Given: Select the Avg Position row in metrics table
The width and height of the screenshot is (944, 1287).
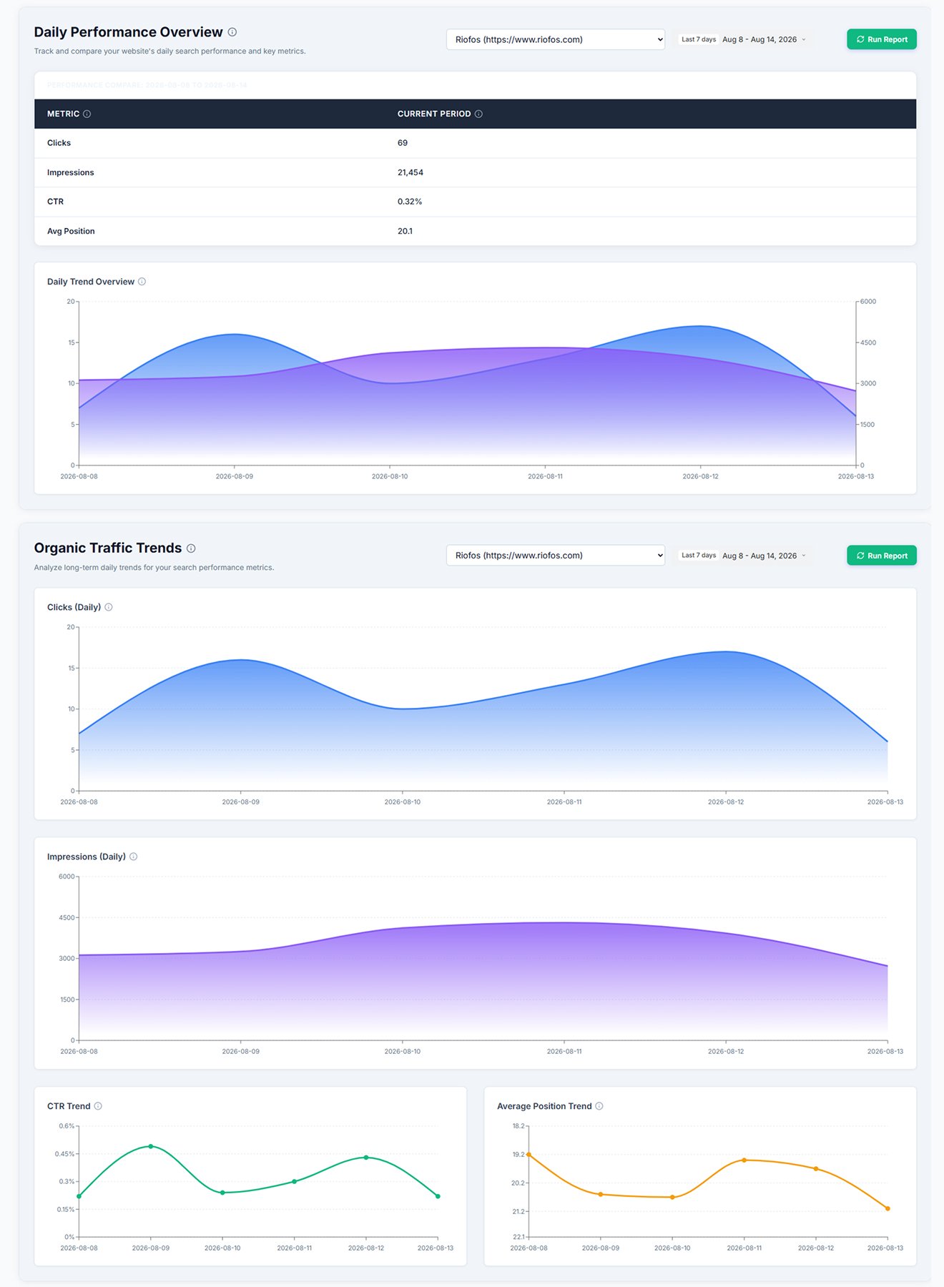Looking at the screenshot, I should pos(475,231).
